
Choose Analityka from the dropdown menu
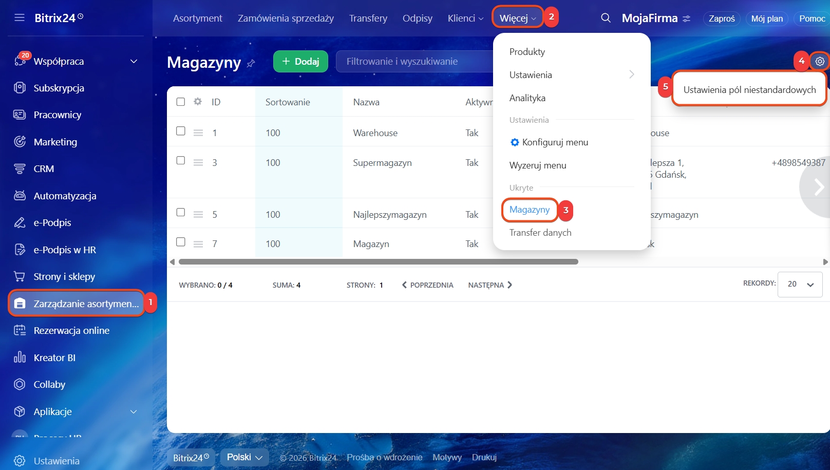point(527,98)
